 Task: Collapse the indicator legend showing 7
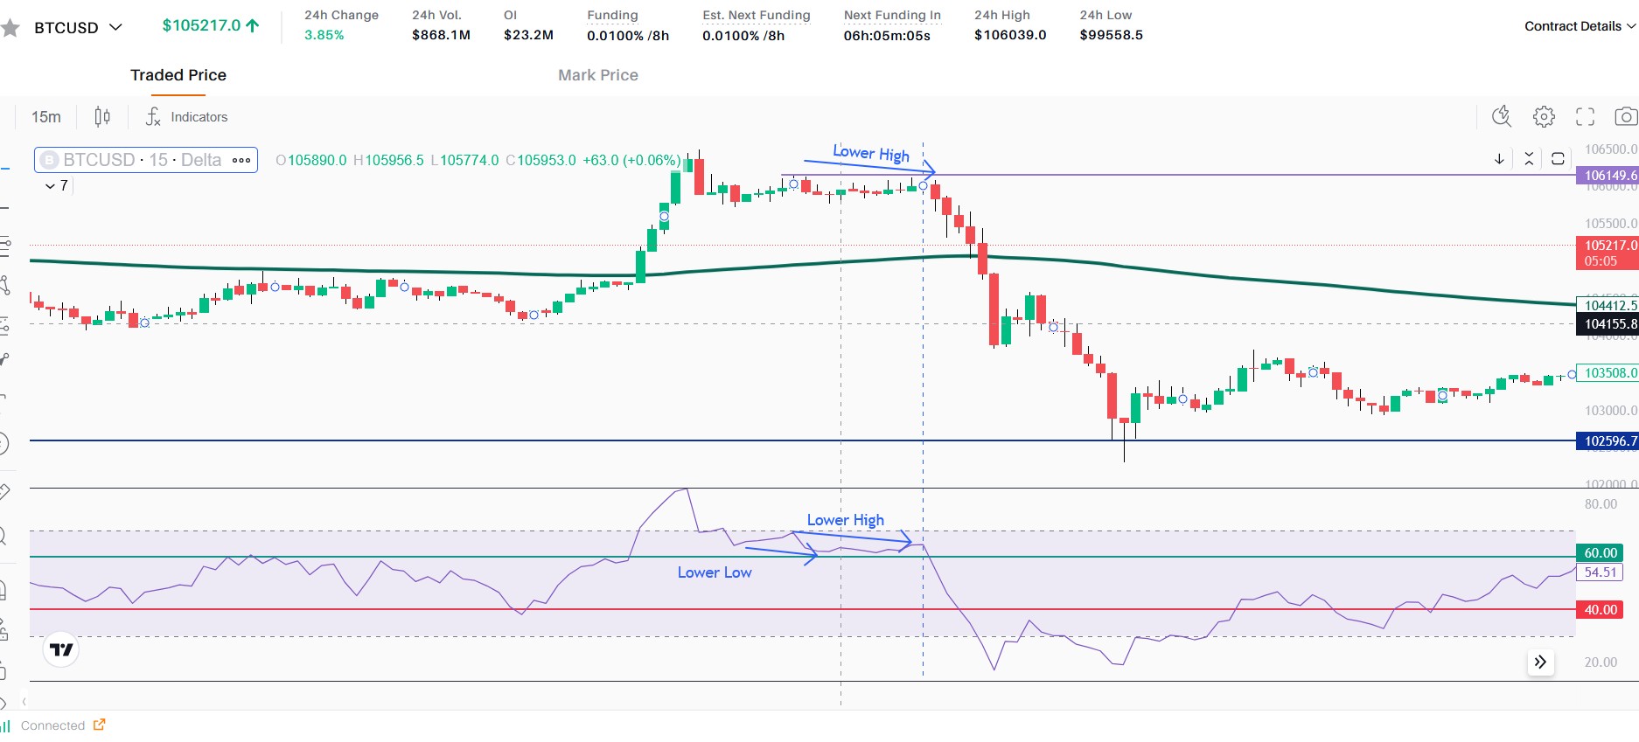click(x=51, y=186)
